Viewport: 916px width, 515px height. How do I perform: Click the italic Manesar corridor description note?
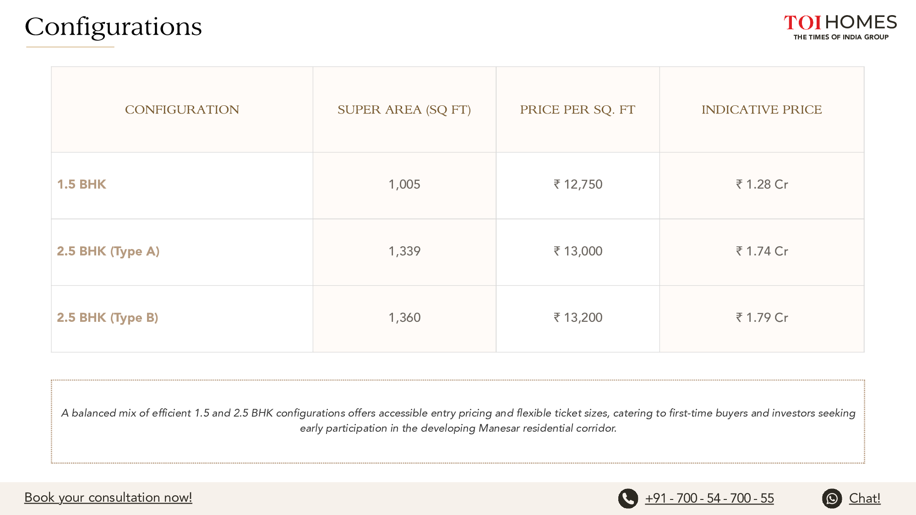[x=458, y=420]
